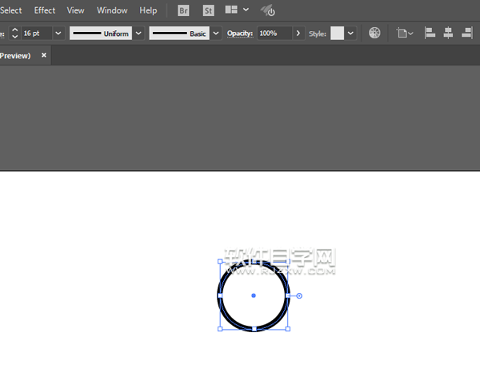
Task: Expand the opacity value arrow
Action: pyautogui.click(x=298, y=34)
